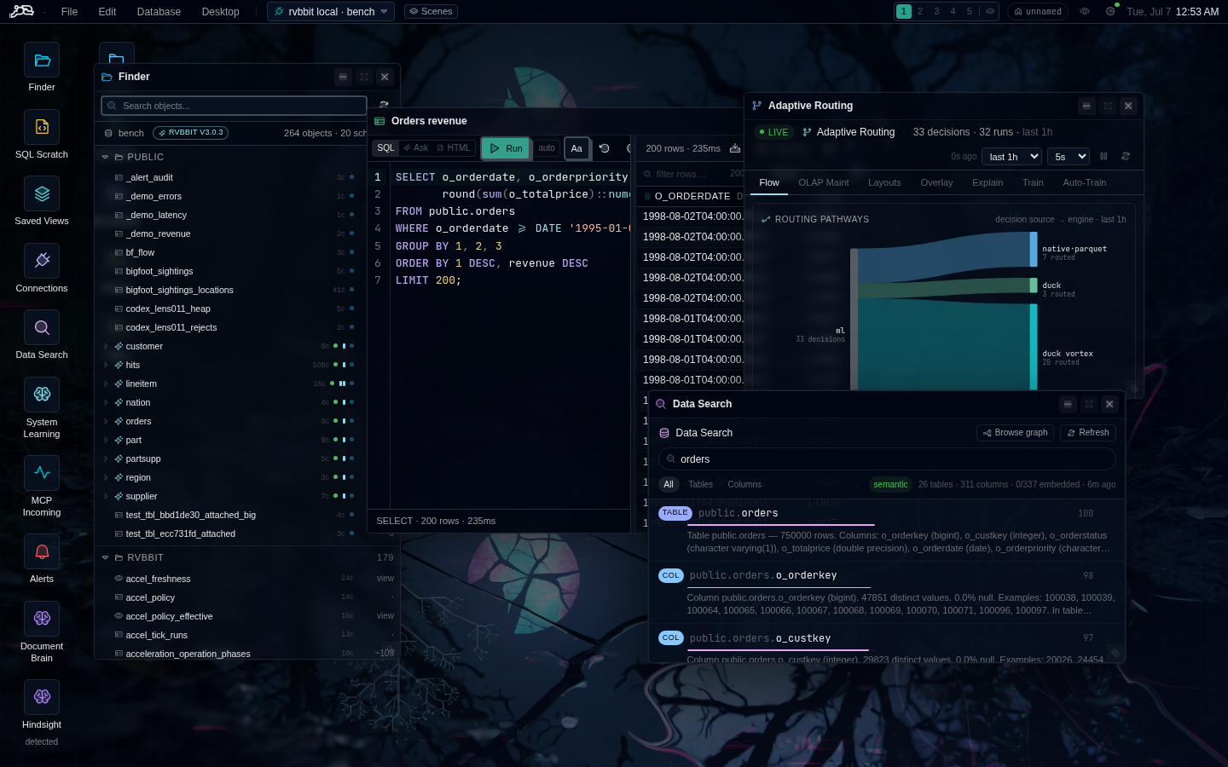
Task: Toggle the semantic search badge
Action: [890, 485]
